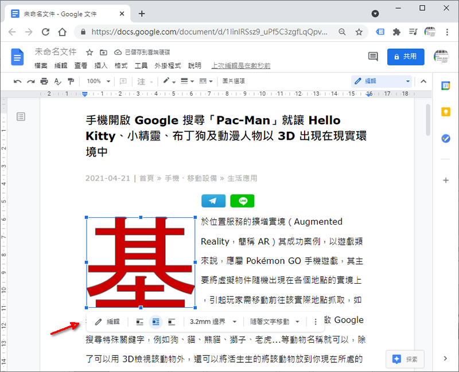Viewport: 459px width, 372px height.
Task: Click the saved-to-Drive cloud status icon
Action: [x=118, y=52]
